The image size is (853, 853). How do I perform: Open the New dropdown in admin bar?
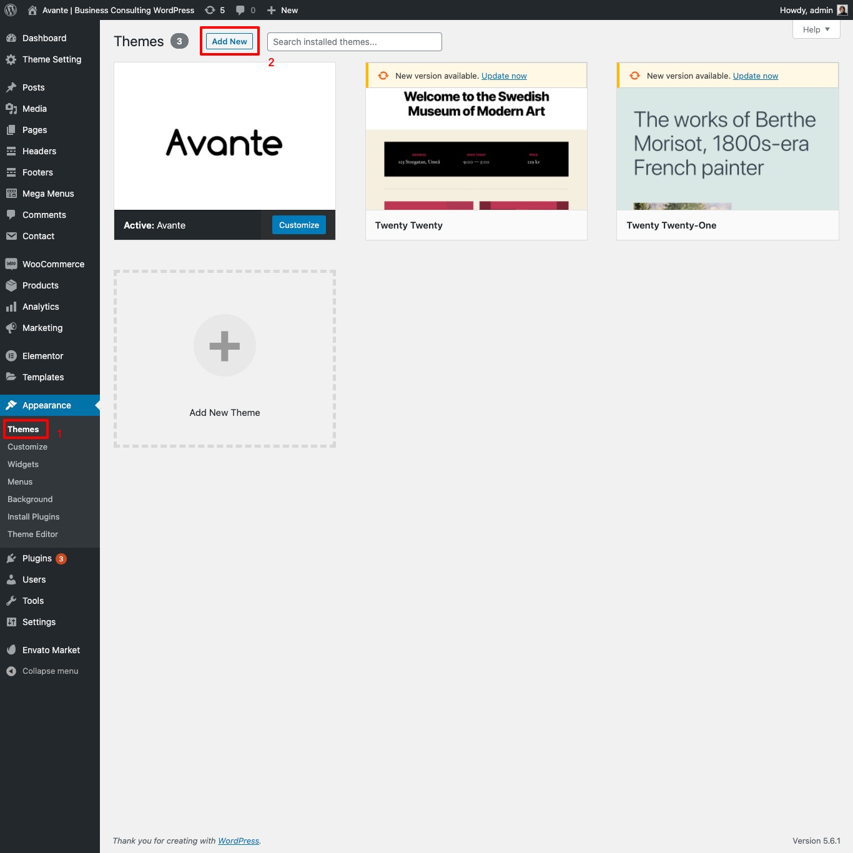click(282, 10)
